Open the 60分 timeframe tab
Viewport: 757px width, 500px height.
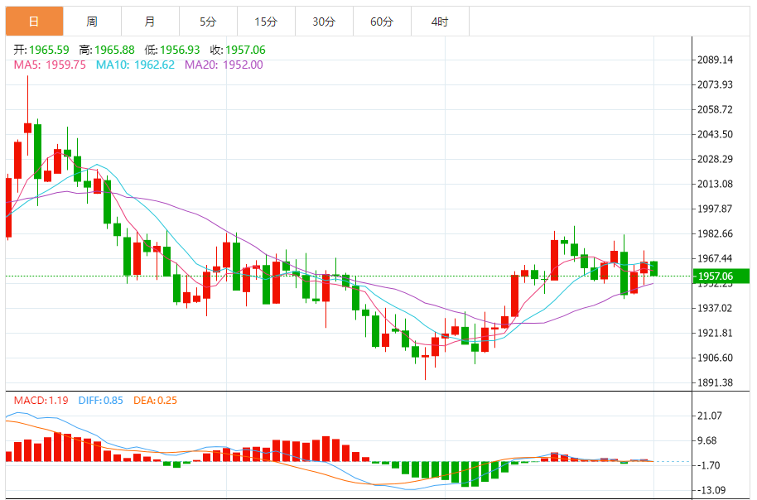coord(382,22)
